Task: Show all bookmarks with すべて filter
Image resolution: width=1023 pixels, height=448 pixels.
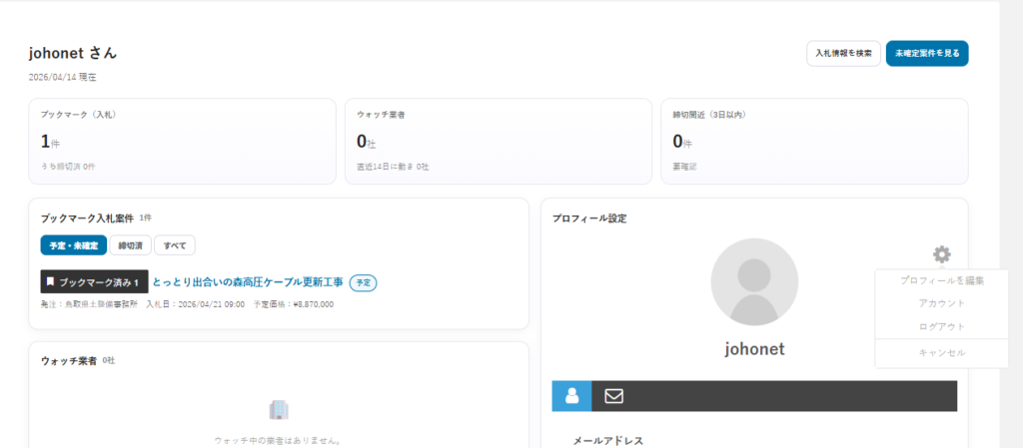Action: click(x=175, y=245)
